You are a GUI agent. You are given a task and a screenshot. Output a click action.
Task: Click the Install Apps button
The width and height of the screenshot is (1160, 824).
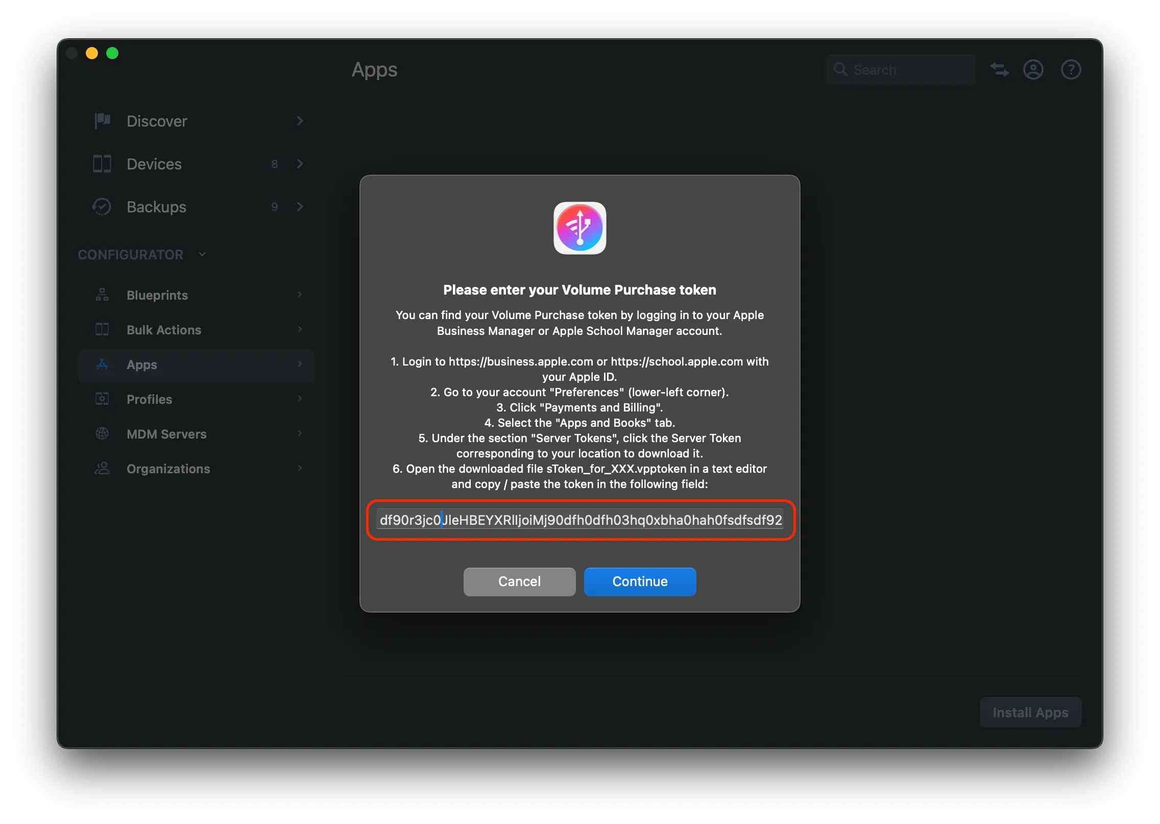coord(1030,712)
